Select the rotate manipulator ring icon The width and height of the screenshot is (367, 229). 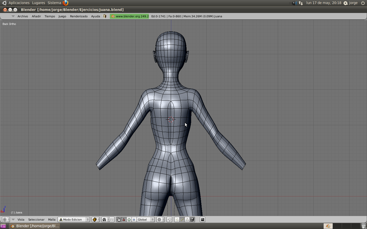(129, 220)
